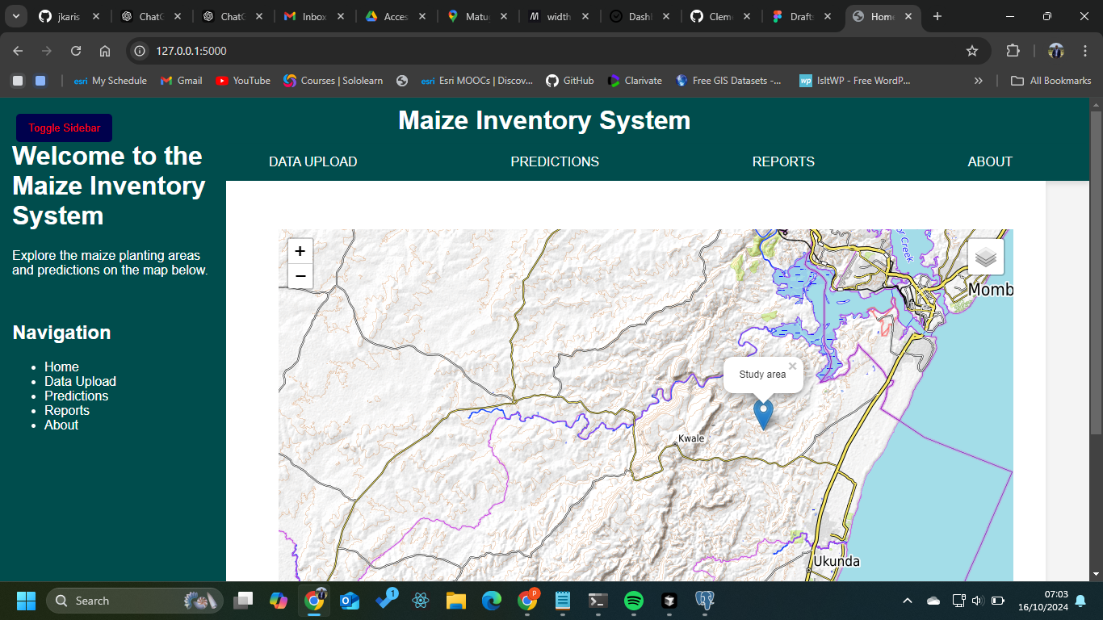Open Spotify from the taskbar
Screen dimensions: 1103x620
pyautogui.click(x=634, y=601)
